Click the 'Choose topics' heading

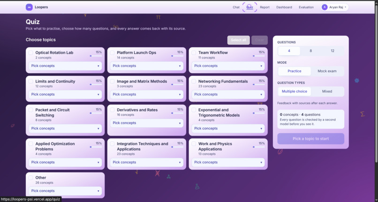tap(41, 40)
